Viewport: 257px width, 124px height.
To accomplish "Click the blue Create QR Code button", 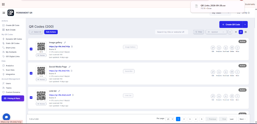I will click(231, 24).
